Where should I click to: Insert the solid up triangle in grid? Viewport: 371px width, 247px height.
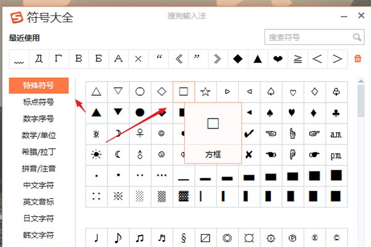[96, 112]
